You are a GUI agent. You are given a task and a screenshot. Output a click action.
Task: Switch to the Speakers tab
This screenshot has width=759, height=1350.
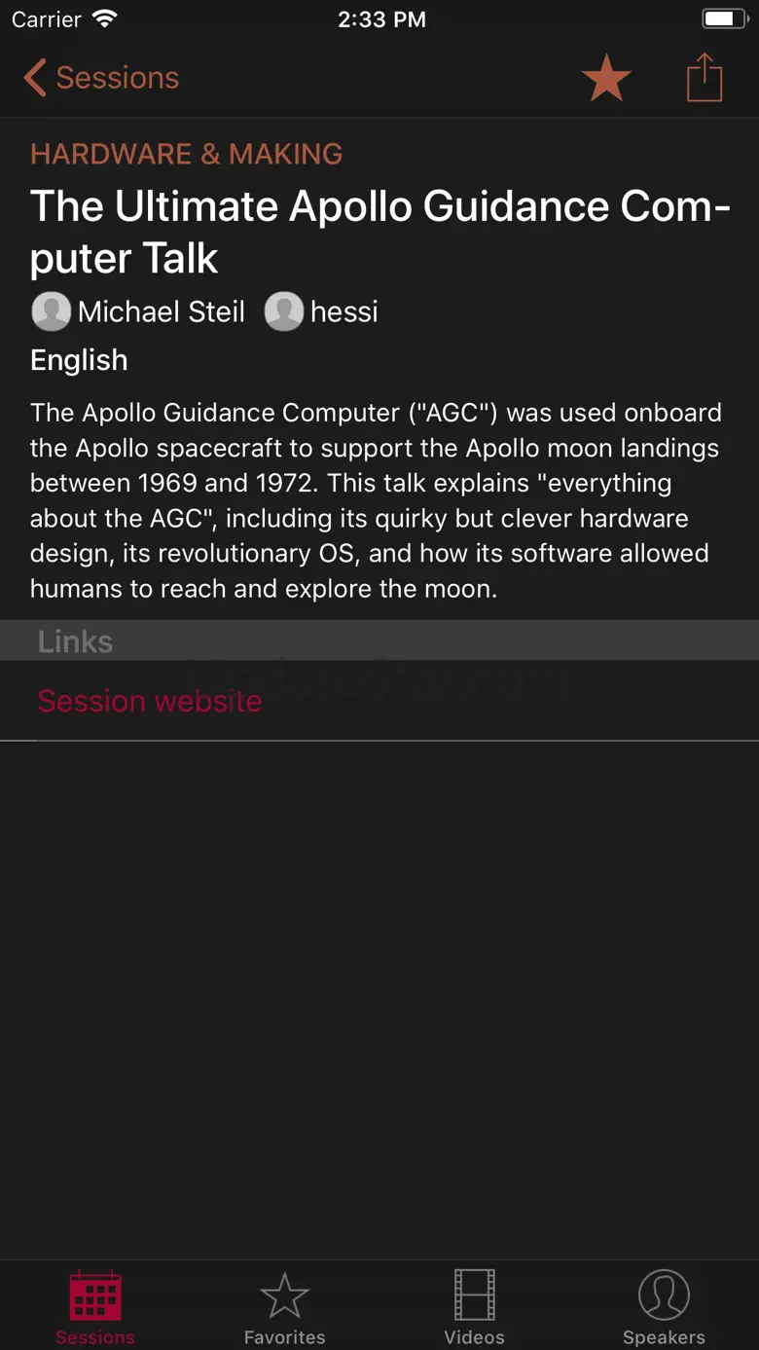pyautogui.click(x=665, y=1307)
